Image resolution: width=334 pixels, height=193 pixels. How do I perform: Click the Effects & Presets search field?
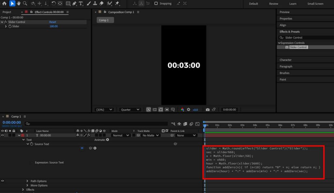306,37
